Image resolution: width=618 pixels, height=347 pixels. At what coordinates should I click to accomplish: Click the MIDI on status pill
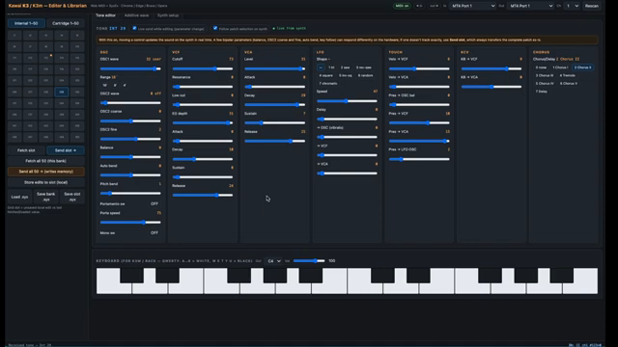click(x=402, y=6)
